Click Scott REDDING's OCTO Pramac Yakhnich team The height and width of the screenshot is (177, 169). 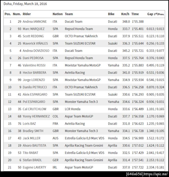81,36
